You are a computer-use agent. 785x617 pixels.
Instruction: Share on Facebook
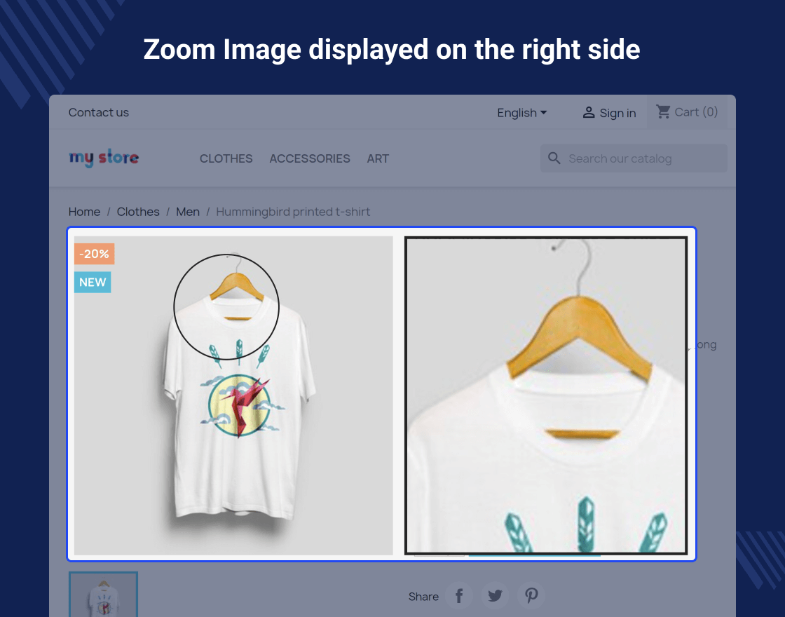click(458, 595)
